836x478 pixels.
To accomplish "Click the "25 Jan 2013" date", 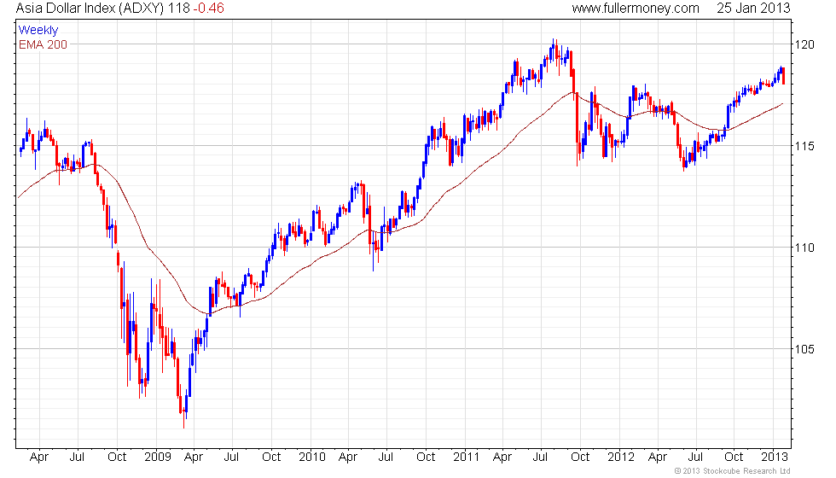I will (752, 9).
